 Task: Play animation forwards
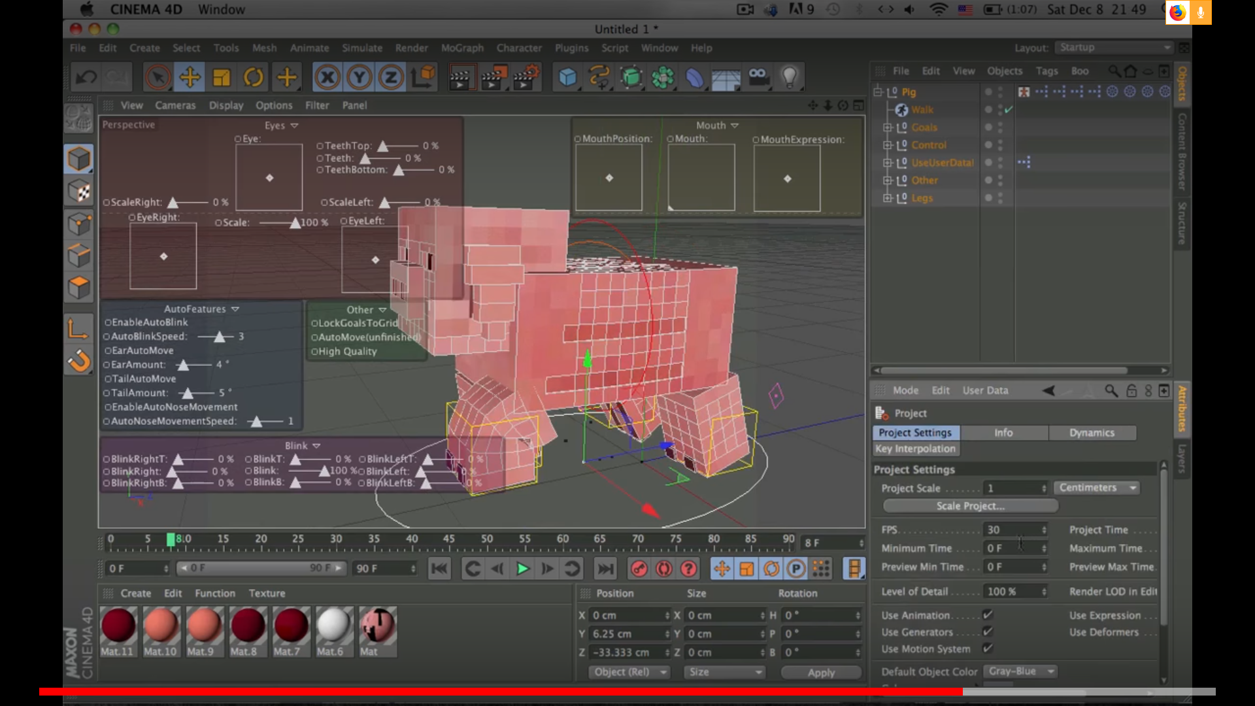pyautogui.click(x=522, y=569)
